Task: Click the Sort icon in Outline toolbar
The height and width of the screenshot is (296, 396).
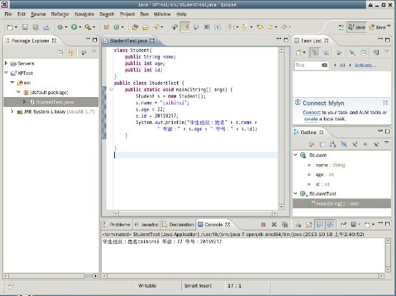Action: pos(333,144)
